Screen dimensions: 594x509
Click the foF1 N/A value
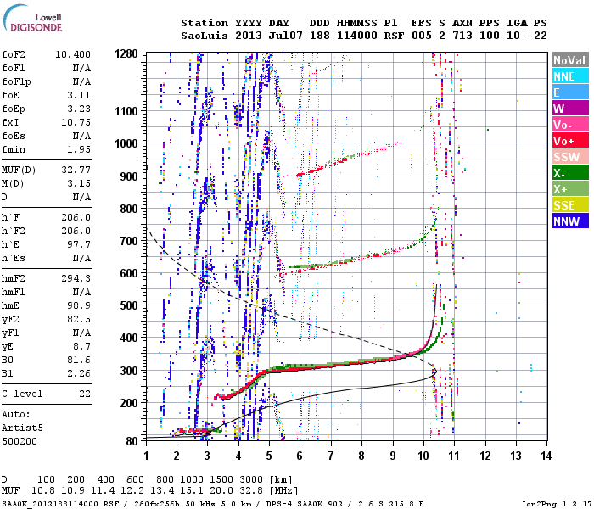tap(82, 68)
